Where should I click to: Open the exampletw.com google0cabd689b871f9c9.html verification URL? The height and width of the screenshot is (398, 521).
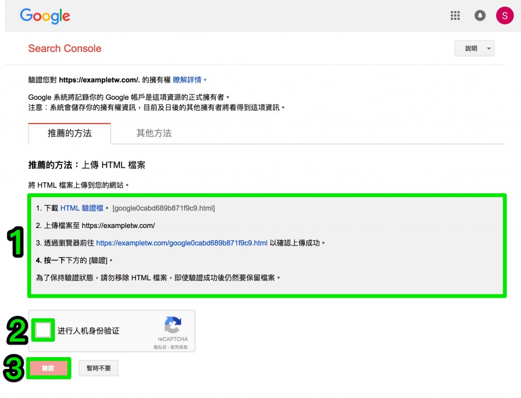point(182,243)
